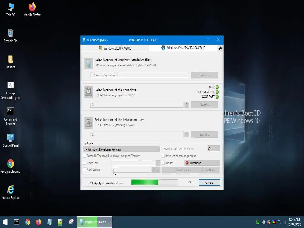Open Control Panel desktop icon
This screenshot has width=304, height=228.
point(10,140)
